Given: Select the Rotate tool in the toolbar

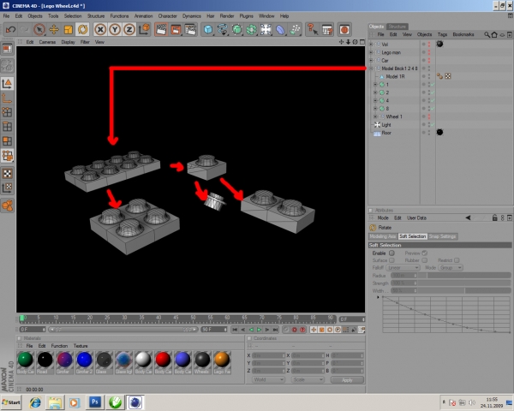Looking at the screenshot, I should coord(82,29).
